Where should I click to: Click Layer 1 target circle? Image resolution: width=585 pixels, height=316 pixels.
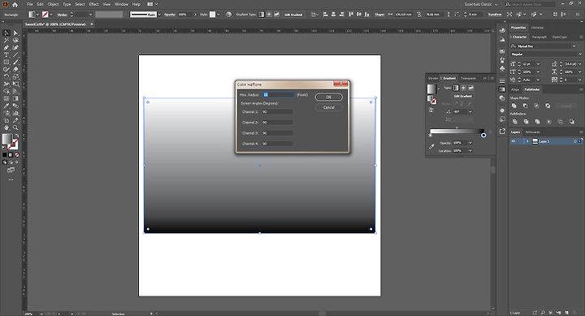coord(575,141)
